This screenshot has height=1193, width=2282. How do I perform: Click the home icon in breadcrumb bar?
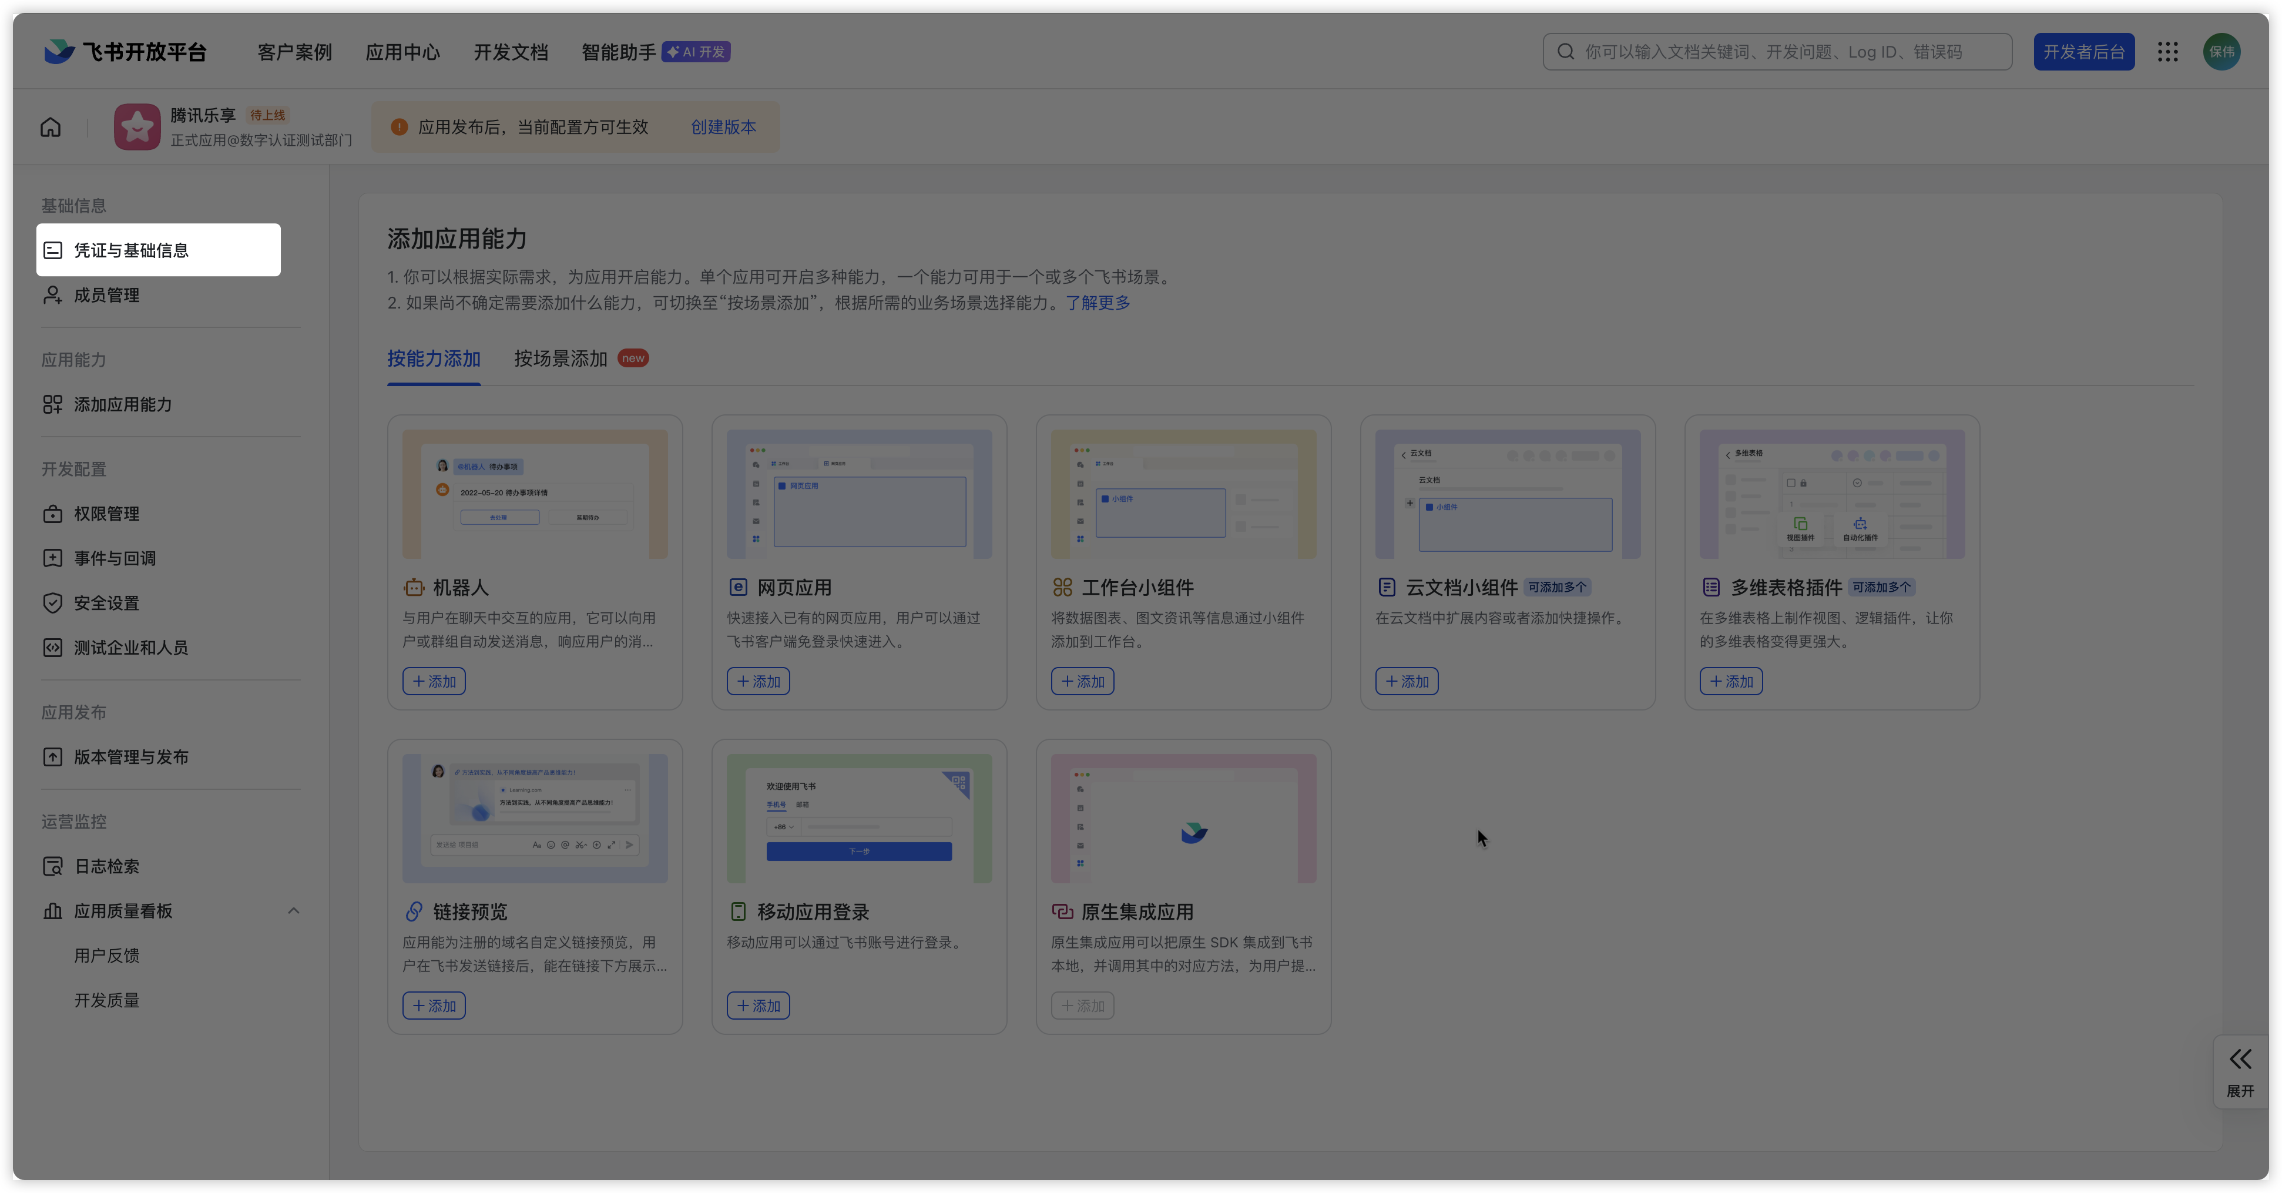click(51, 128)
